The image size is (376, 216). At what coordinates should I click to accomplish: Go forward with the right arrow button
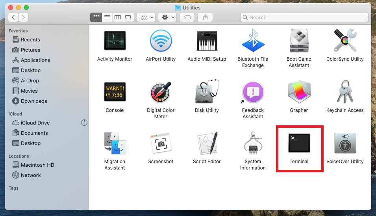click(x=24, y=17)
